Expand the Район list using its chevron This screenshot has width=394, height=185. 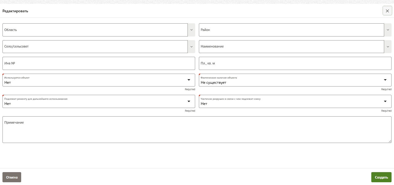pyautogui.click(x=388, y=30)
